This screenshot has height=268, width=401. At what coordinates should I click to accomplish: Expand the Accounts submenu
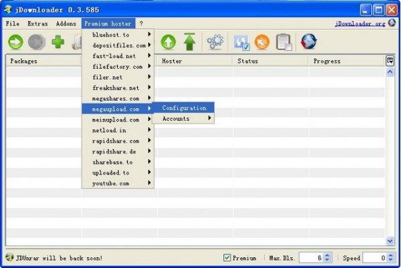[183, 118]
